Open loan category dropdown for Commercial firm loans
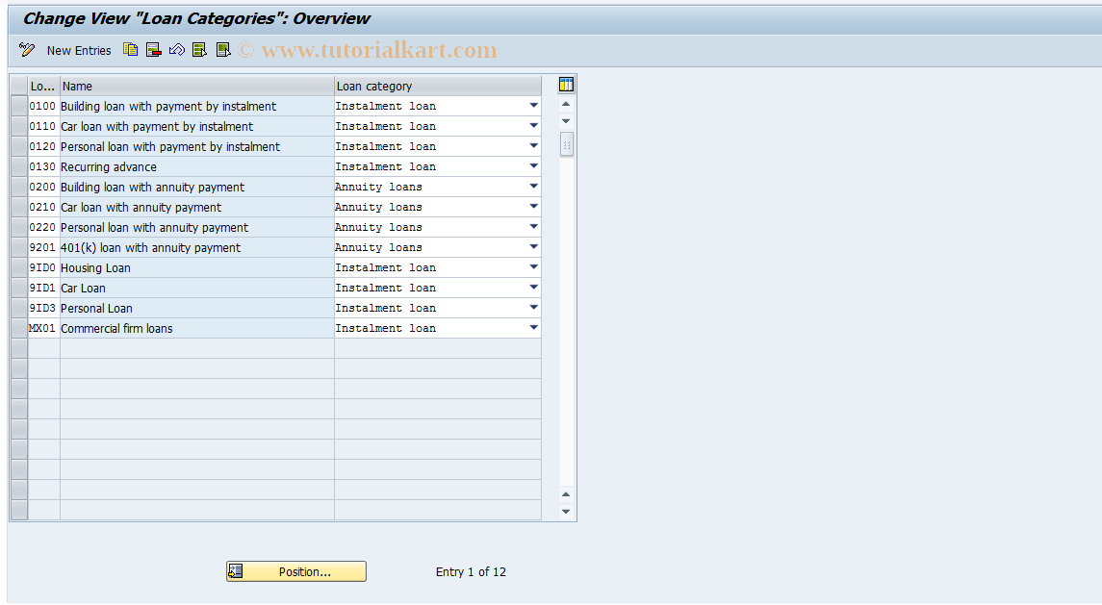The height and width of the screenshot is (605, 1102). pyautogui.click(x=533, y=329)
